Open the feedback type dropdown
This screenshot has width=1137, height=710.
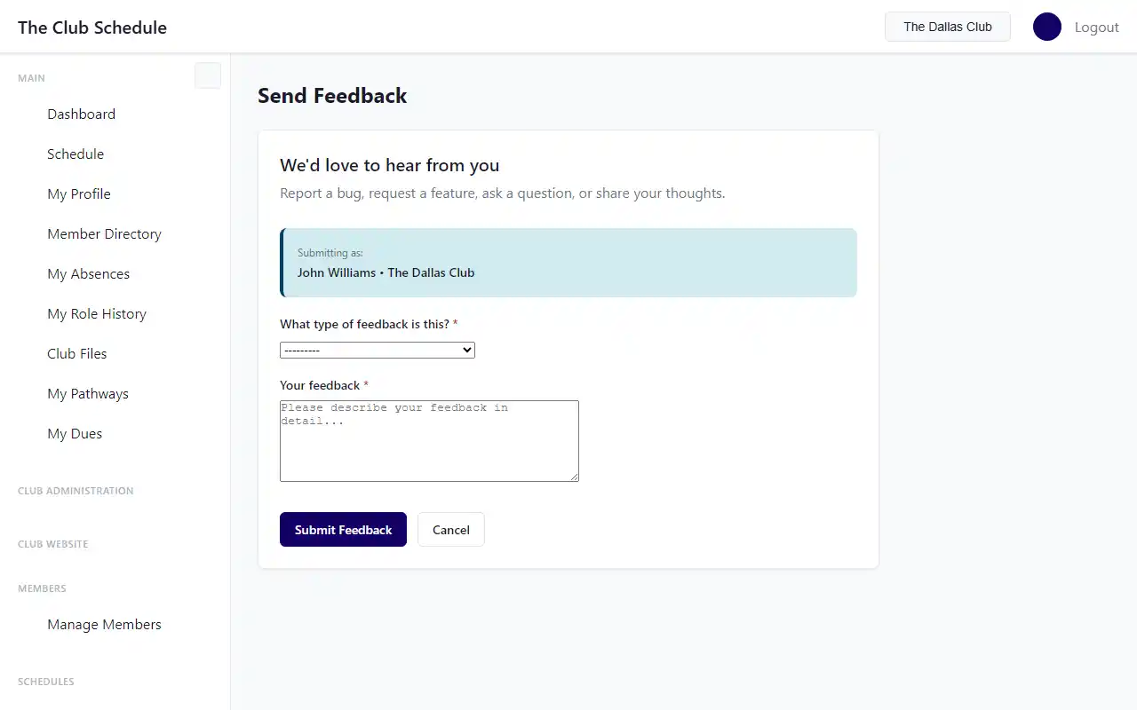[x=377, y=350]
